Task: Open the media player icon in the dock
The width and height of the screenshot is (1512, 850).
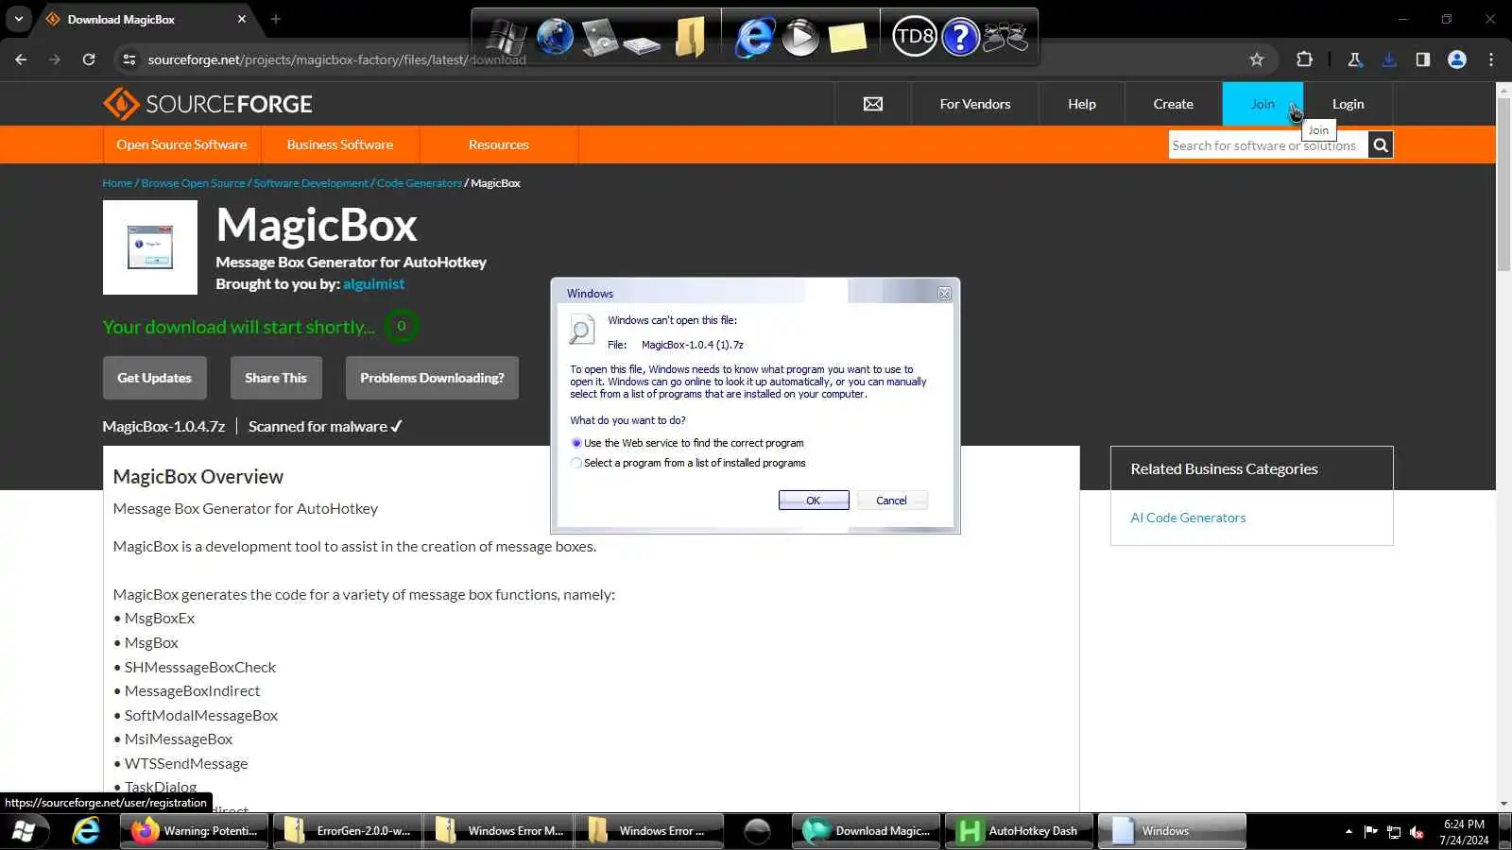Action: (800, 38)
